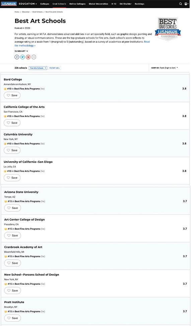Save Columbia University to favorites

[12, 150]
